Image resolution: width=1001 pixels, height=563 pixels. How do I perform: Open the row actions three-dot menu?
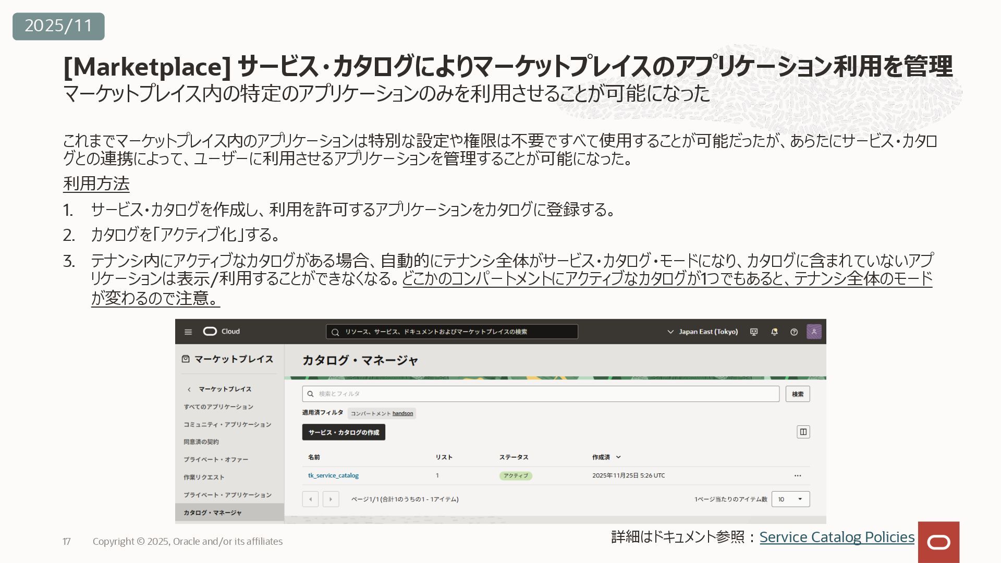click(798, 475)
